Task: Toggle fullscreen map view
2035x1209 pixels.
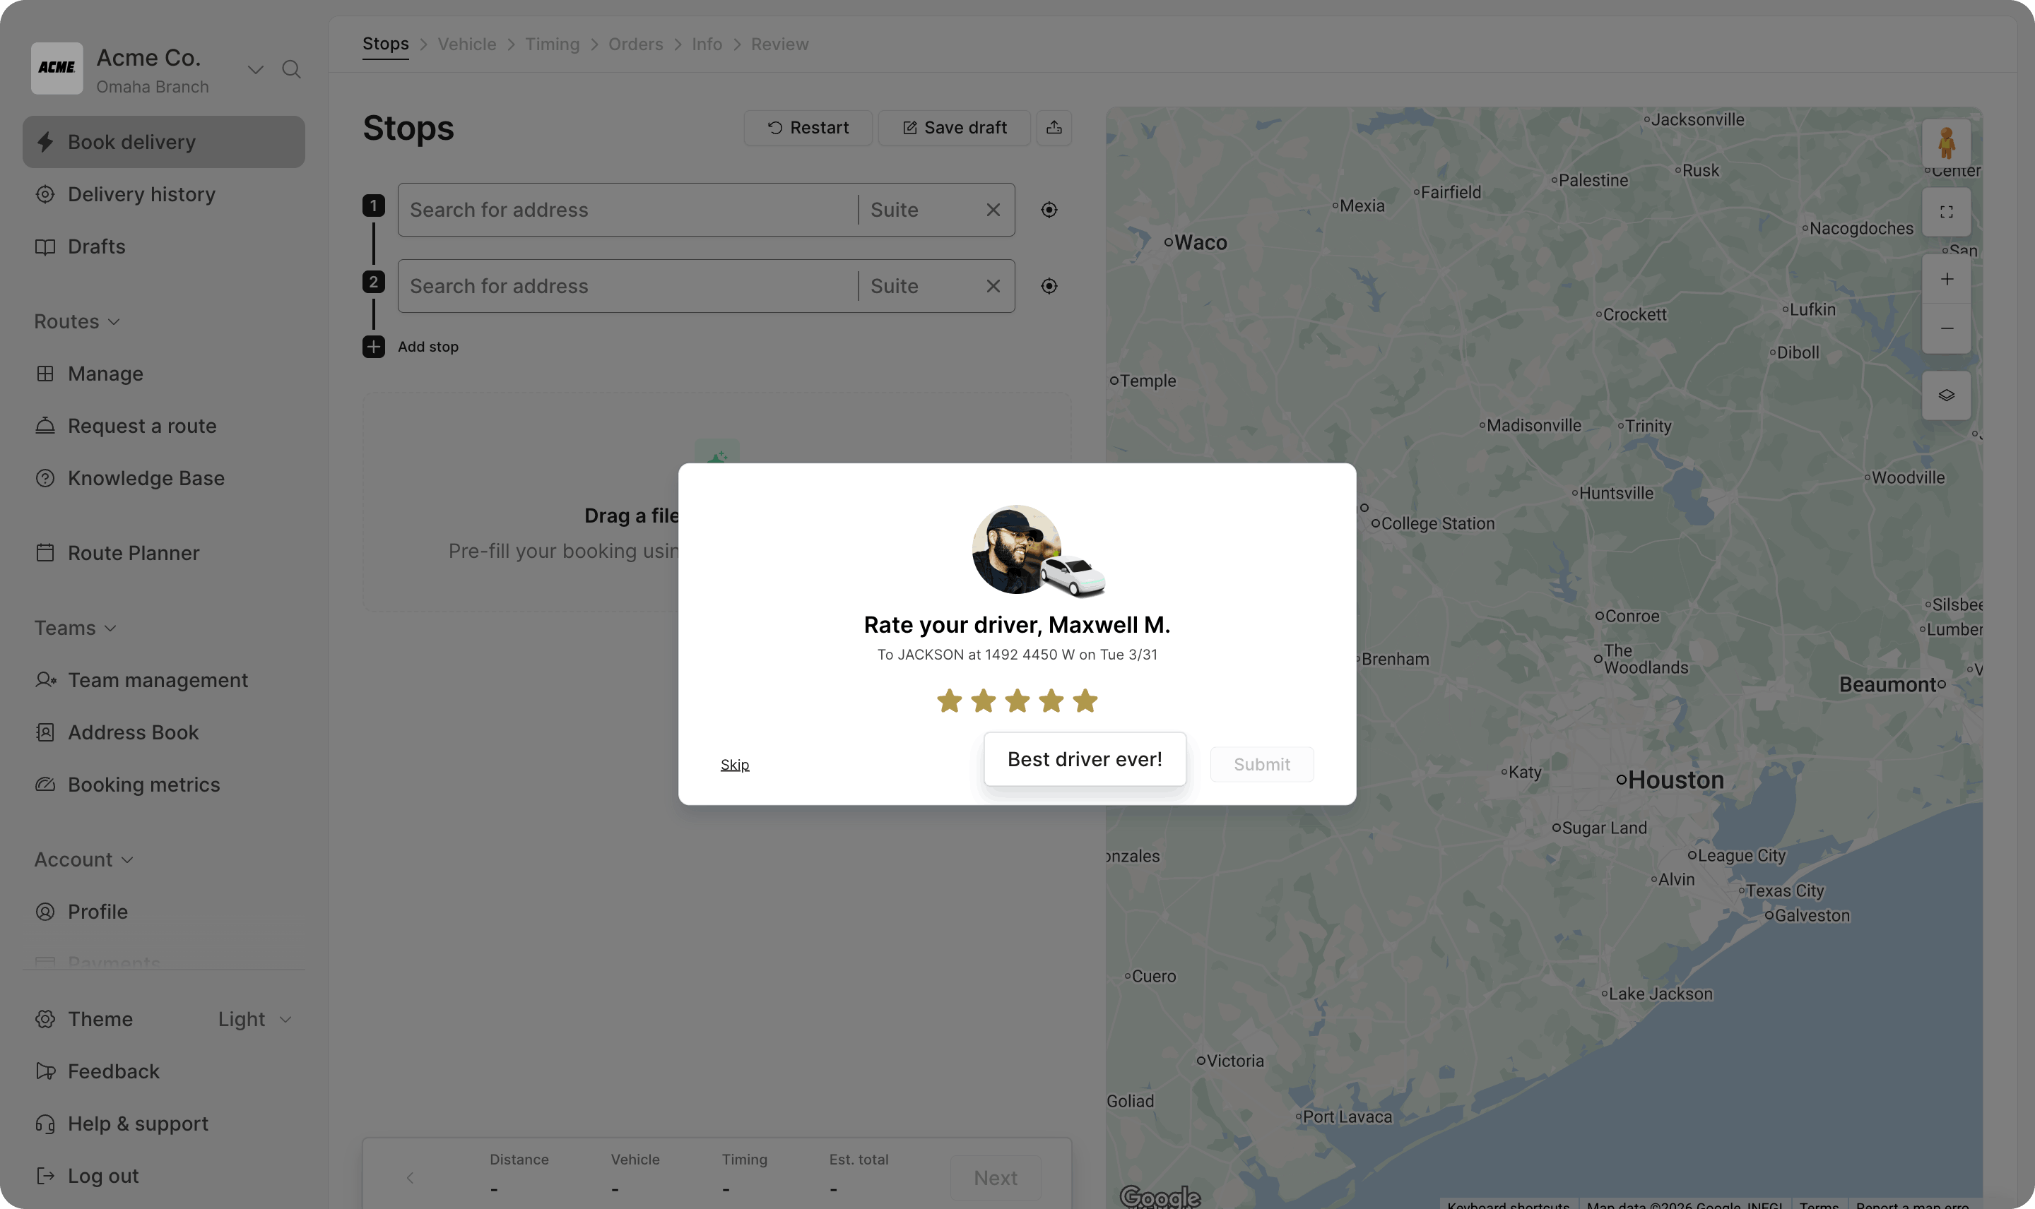Action: [x=1947, y=212]
